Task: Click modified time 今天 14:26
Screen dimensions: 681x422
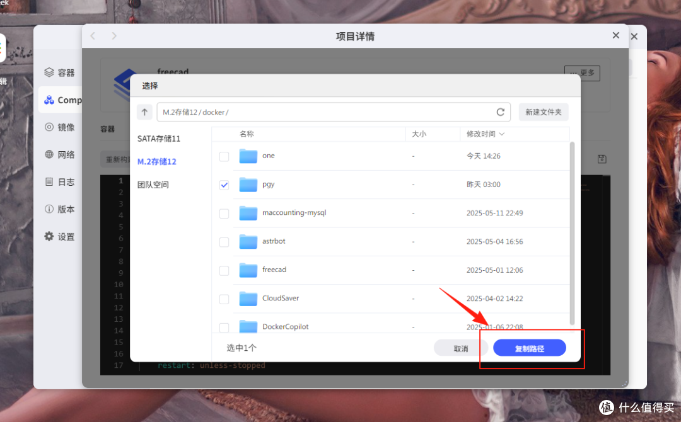Action: coord(484,156)
